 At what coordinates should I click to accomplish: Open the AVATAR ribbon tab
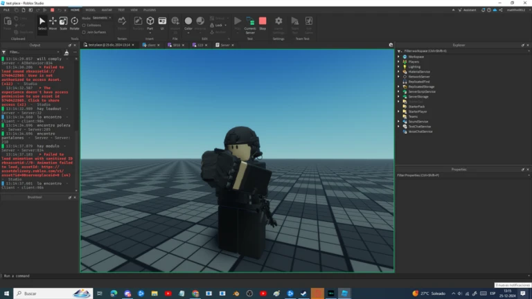(x=107, y=10)
